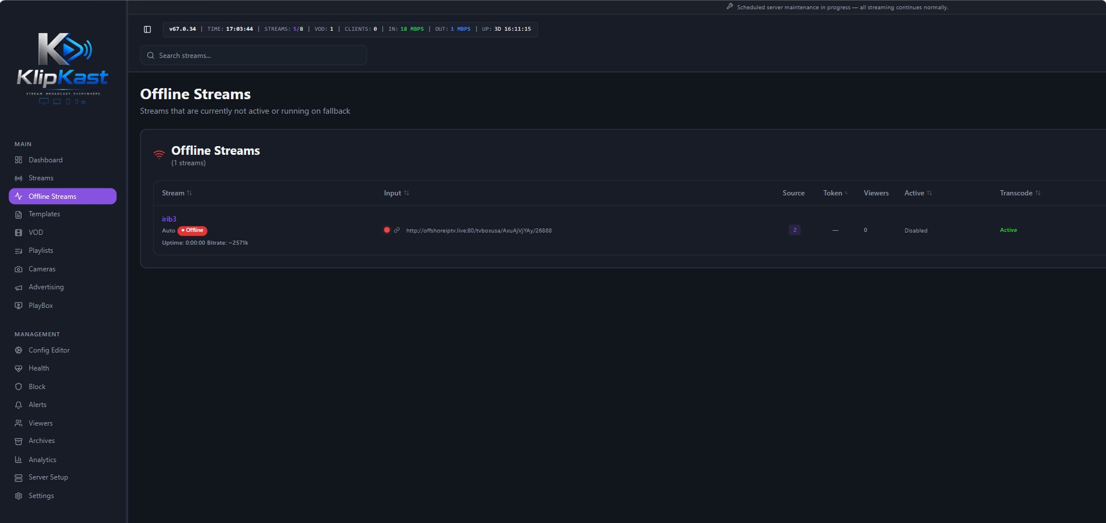Click the (1 streams) count text
Screen dimensions: 1106x523
tap(189, 163)
